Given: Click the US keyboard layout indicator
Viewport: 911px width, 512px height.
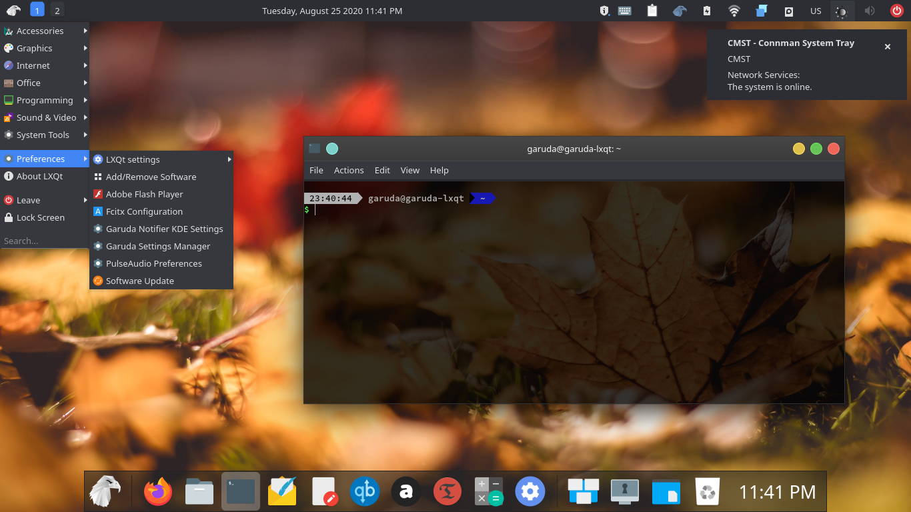Looking at the screenshot, I should [816, 11].
